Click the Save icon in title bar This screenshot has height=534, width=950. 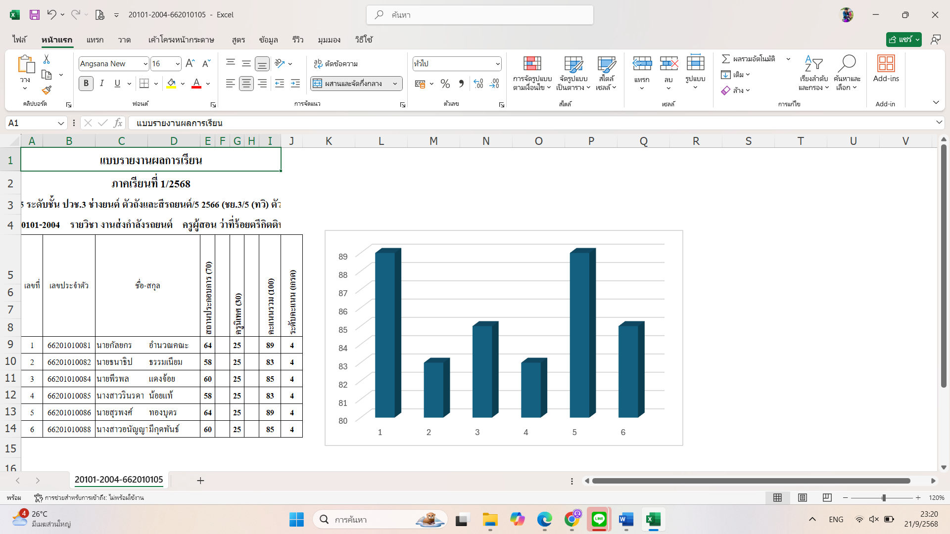pyautogui.click(x=35, y=15)
